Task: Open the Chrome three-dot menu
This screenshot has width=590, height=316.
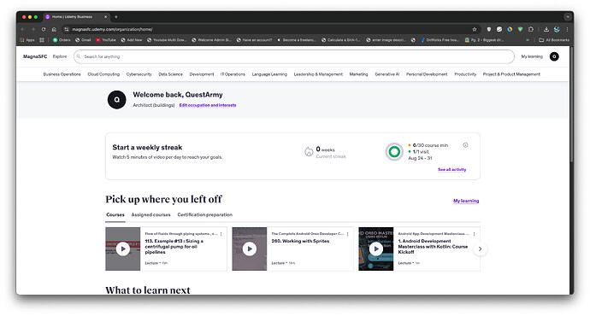Action: [x=567, y=29]
